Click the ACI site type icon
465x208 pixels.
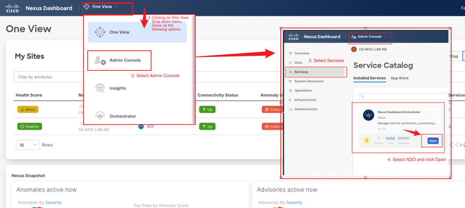(x=141, y=127)
